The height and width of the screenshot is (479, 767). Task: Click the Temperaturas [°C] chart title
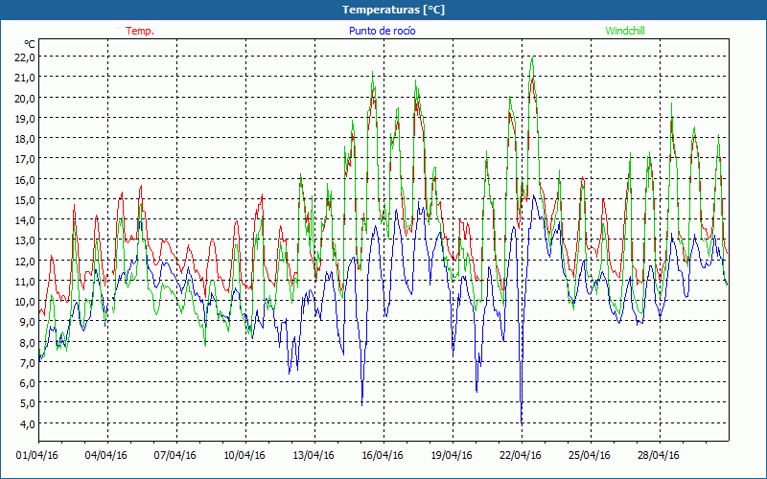393,10
